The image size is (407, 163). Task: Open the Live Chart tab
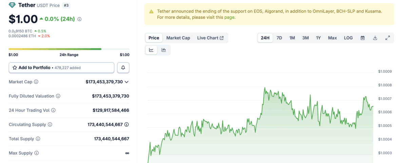[210, 38]
